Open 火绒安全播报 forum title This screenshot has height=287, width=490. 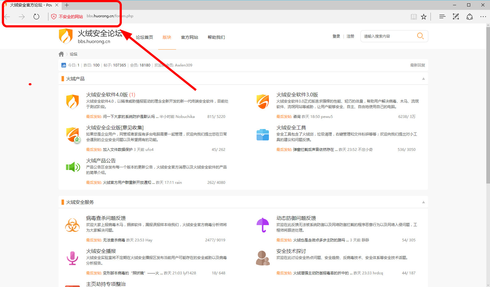pyautogui.click(x=101, y=251)
